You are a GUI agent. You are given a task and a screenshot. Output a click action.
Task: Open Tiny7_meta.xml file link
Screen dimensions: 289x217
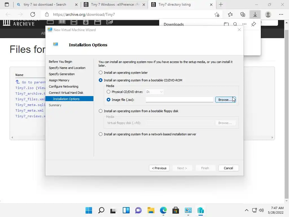tap(29, 110)
